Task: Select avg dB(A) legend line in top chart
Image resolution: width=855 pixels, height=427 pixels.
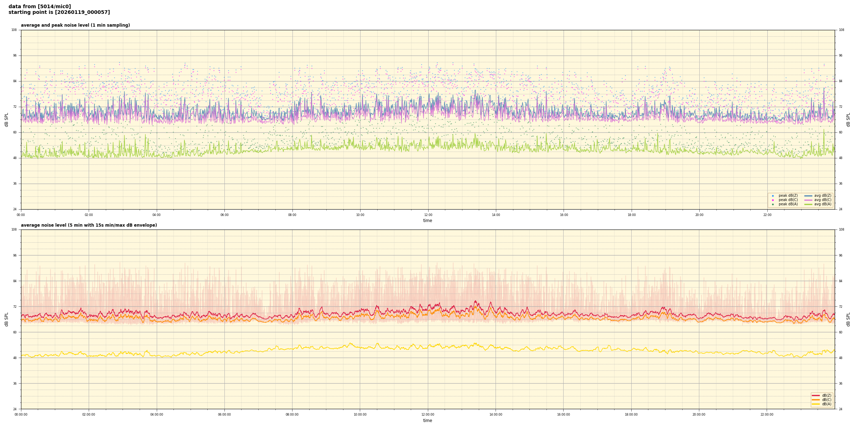Action: (x=808, y=204)
